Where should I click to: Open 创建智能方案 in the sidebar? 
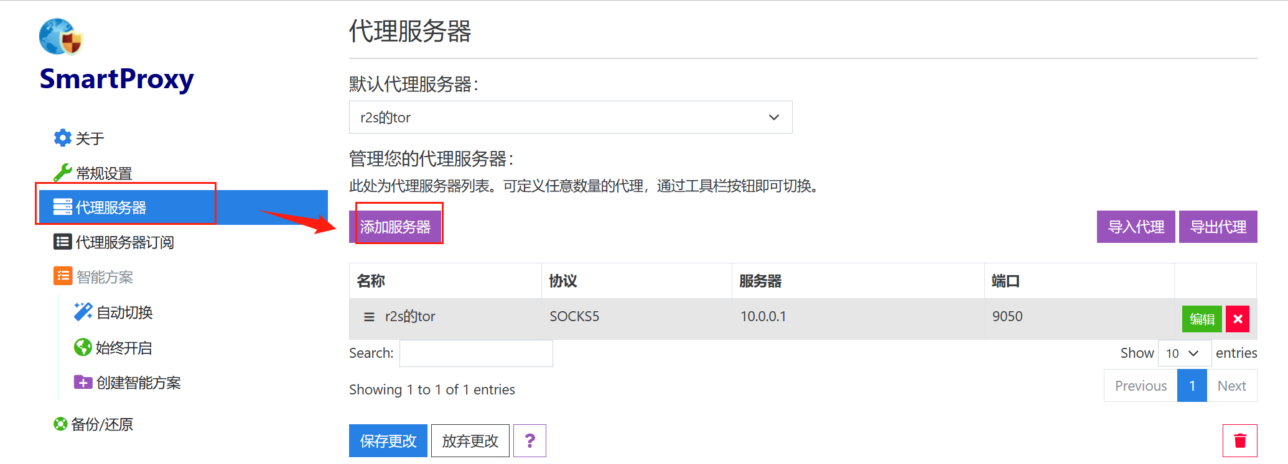(138, 382)
